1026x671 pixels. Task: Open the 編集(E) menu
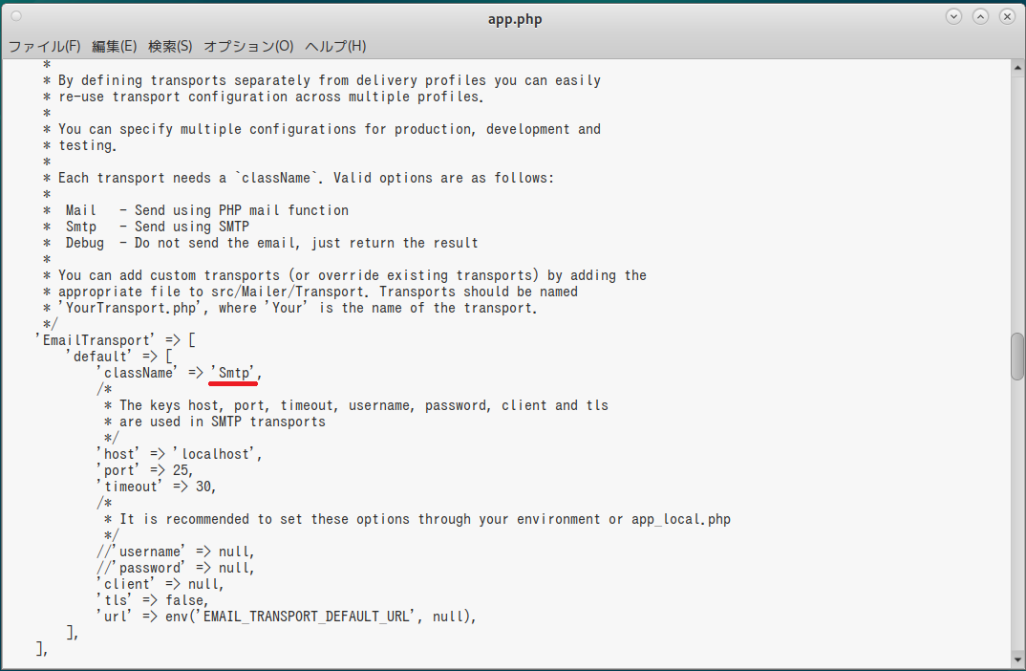pyautogui.click(x=114, y=46)
